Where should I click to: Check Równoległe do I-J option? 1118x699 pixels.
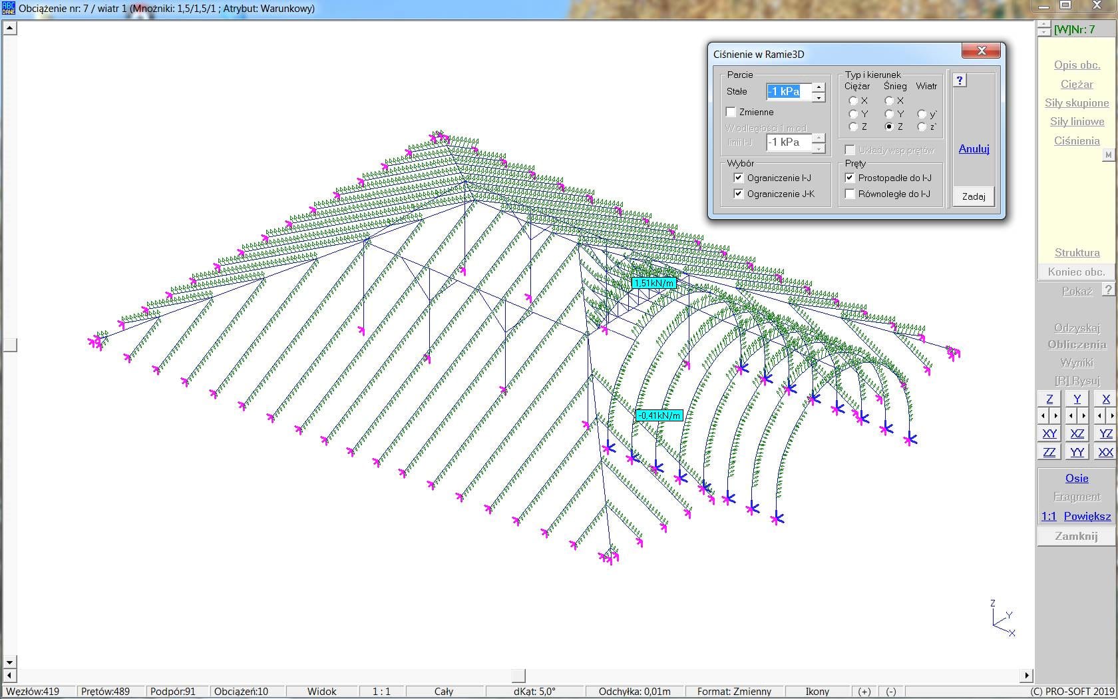(850, 194)
